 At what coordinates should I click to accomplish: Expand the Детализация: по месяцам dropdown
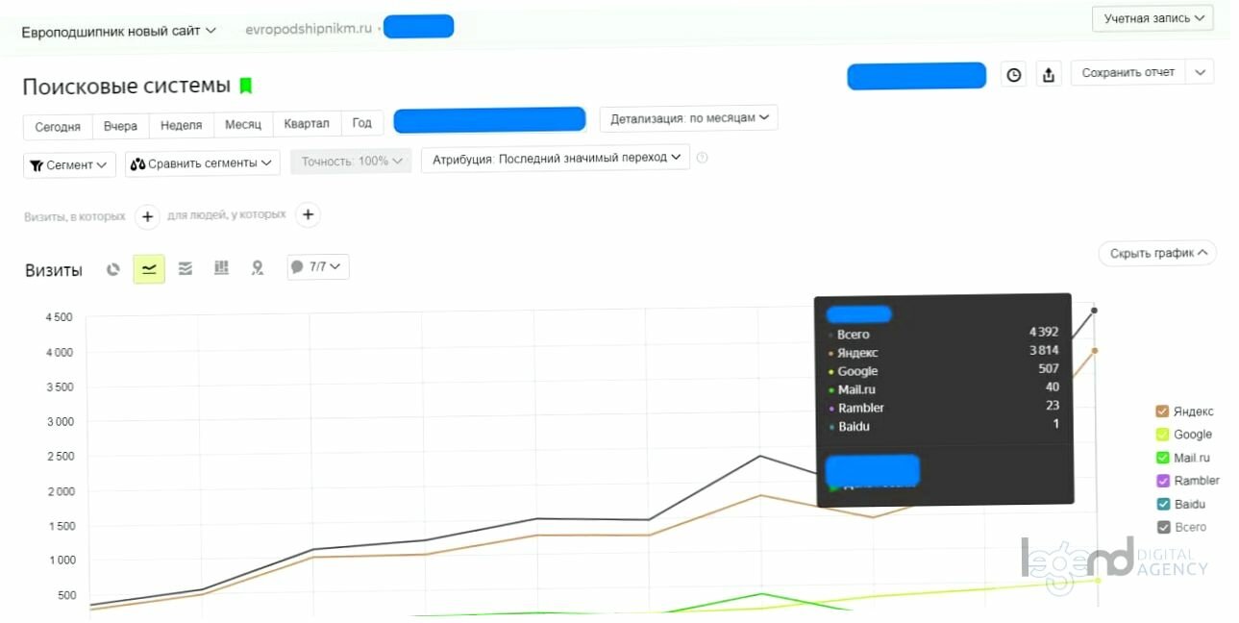[688, 118]
